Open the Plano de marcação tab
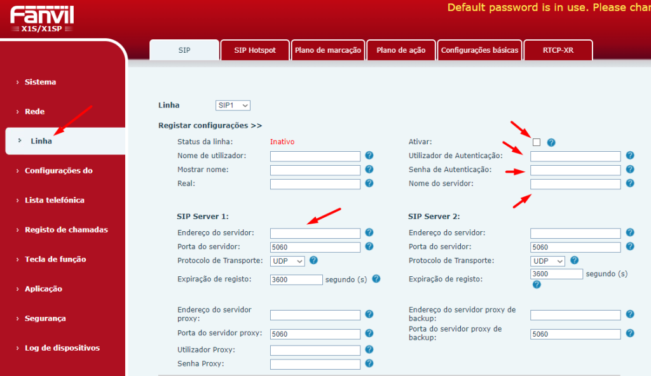The height and width of the screenshot is (376, 651). [x=327, y=50]
